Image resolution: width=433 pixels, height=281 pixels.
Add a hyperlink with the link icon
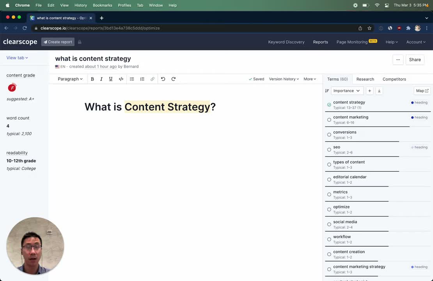(153, 79)
